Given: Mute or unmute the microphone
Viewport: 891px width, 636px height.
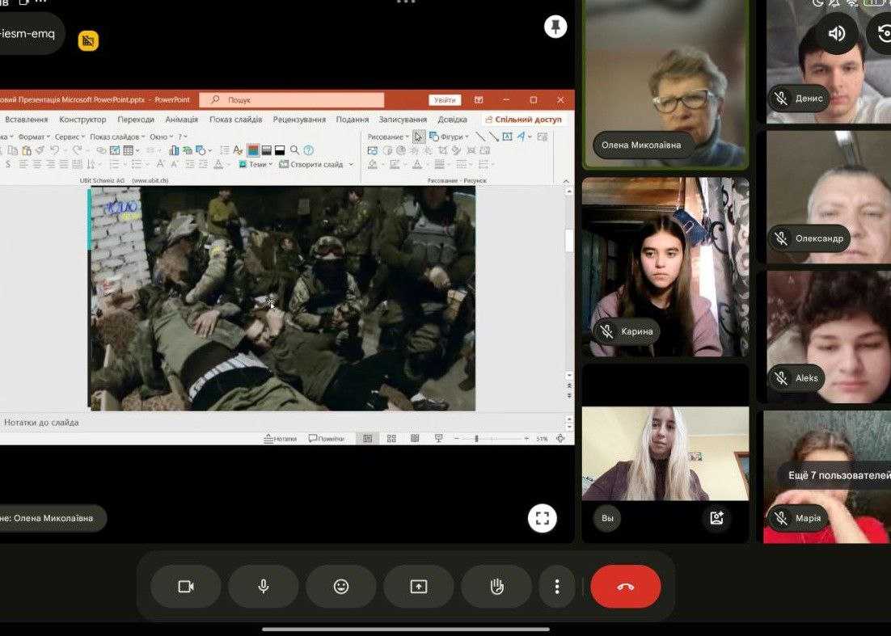Looking at the screenshot, I should 263,587.
